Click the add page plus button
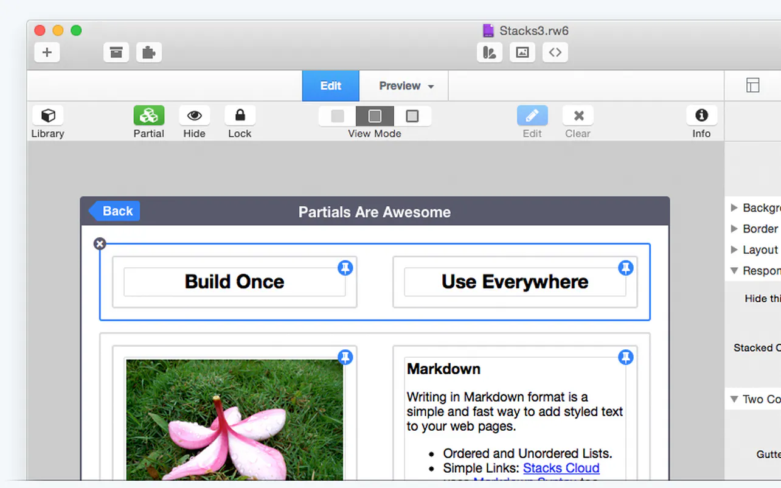The width and height of the screenshot is (781, 488). pos(47,52)
